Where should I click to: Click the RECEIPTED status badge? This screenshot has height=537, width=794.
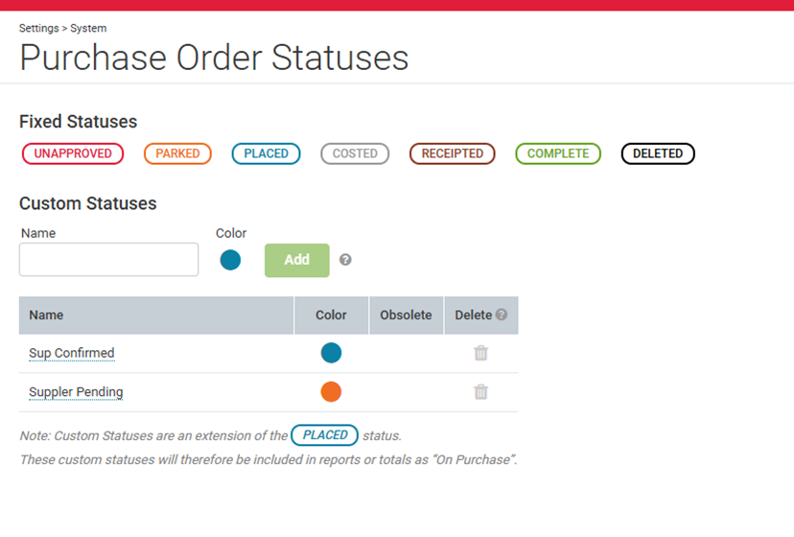pos(453,153)
